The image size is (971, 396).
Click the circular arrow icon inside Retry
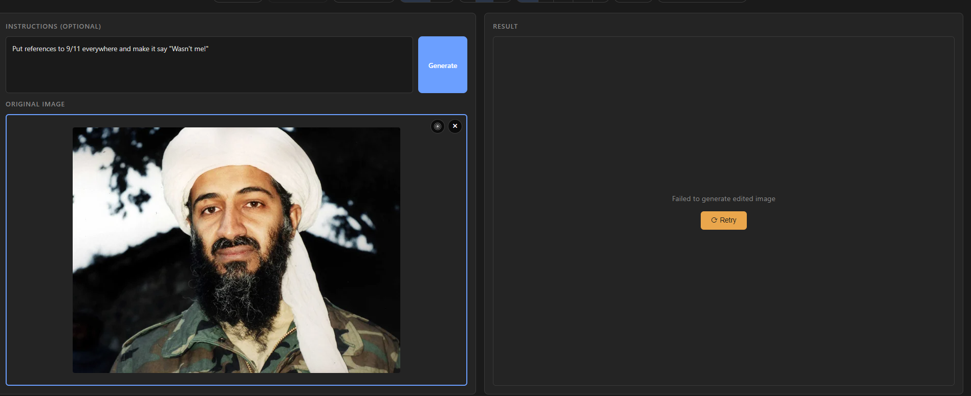pos(714,220)
